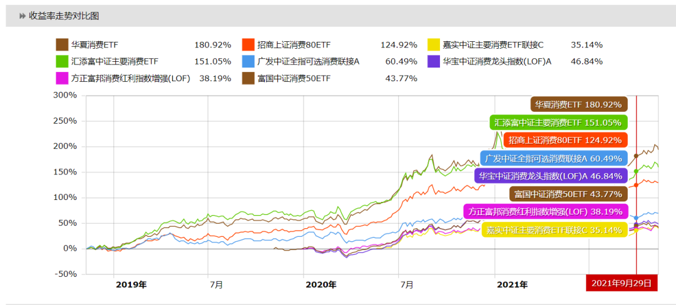Click the 富国中证消费50ETF 43.77% tooltip

[568, 194]
